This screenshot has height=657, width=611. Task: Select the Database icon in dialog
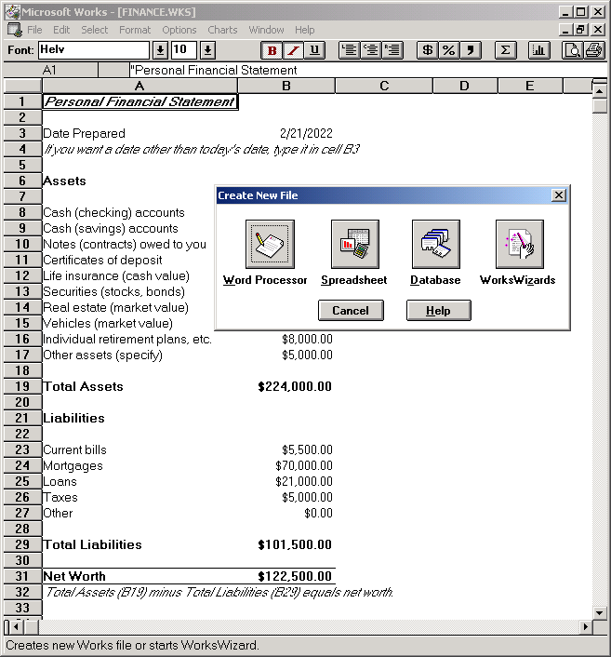(435, 244)
